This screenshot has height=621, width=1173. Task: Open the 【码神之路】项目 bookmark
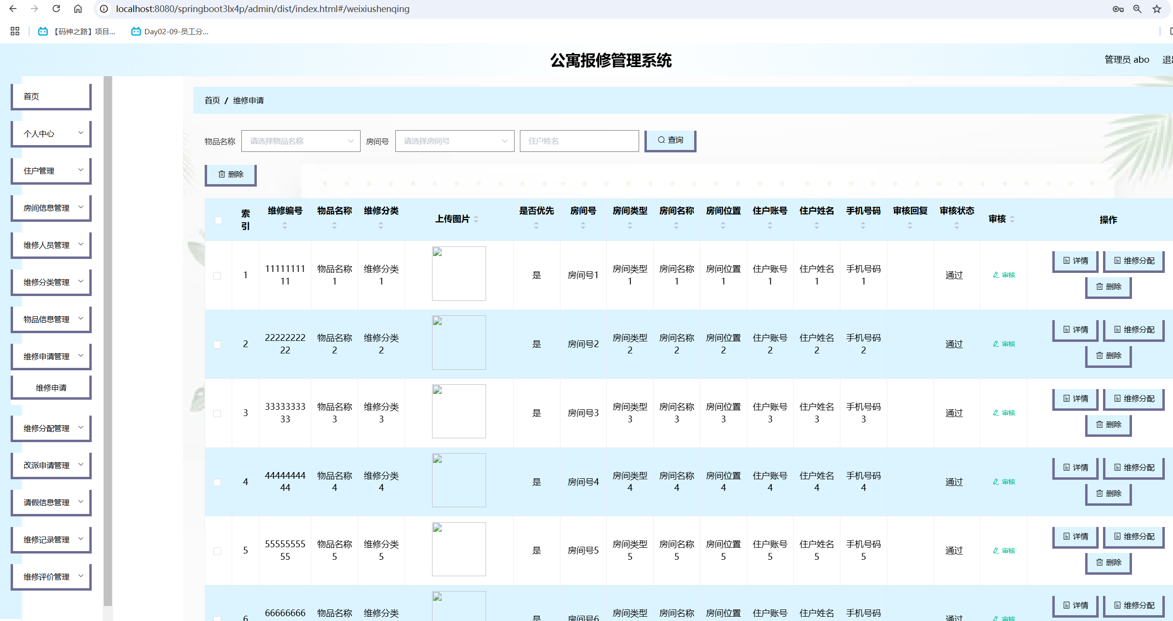(x=77, y=31)
